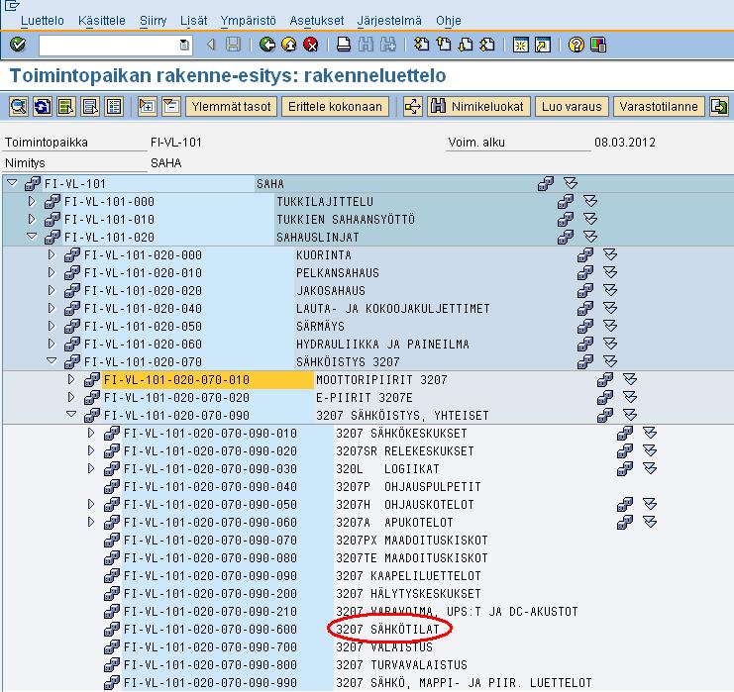
Task: Open the Ohje menu
Action: coord(449,21)
